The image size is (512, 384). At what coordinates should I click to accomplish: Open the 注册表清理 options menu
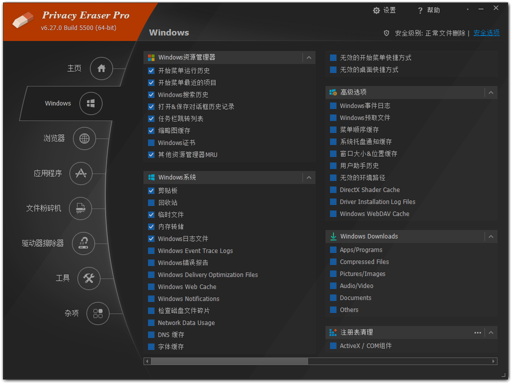pyautogui.click(x=477, y=332)
